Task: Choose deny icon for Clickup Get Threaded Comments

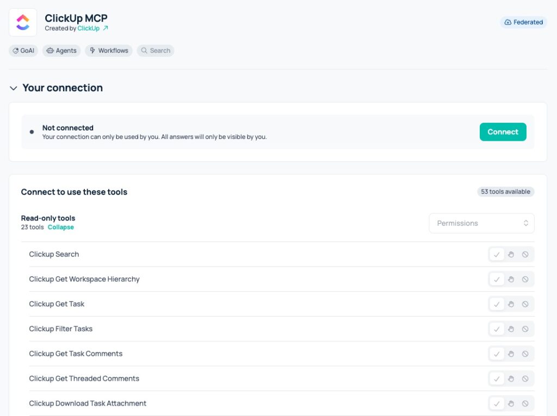Action: [x=525, y=379]
